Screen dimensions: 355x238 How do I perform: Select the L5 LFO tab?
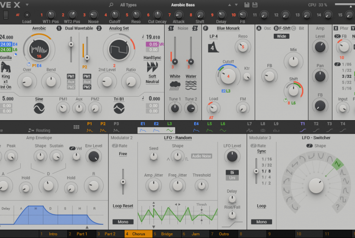tap(210, 127)
